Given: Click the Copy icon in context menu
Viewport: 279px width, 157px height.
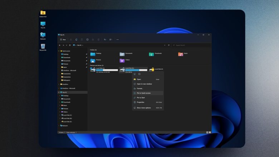Looking at the screenshot, I should (x=134, y=74).
